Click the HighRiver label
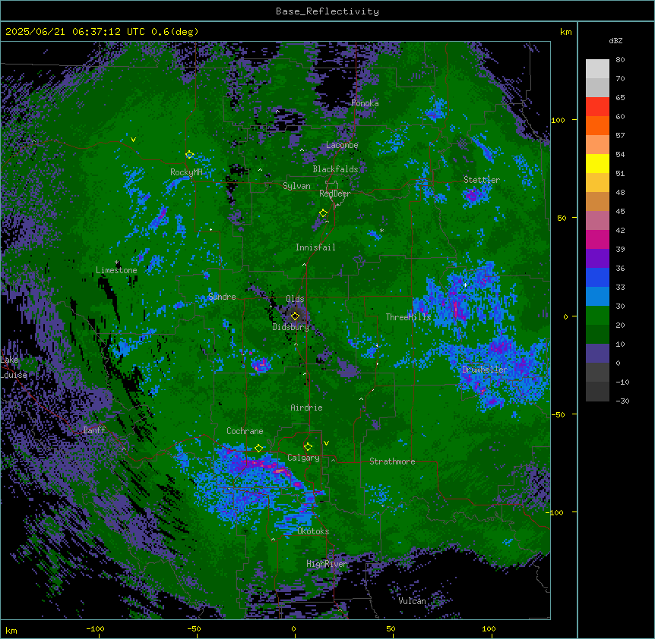655x639 pixels. pyautogui.click(x=327, y=564)
